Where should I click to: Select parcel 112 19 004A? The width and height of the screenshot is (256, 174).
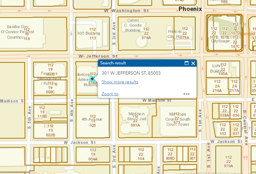pyautogui.click(x=93, y=155)
